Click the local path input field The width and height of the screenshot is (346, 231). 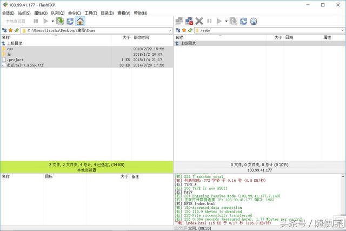tap(95, 30)
